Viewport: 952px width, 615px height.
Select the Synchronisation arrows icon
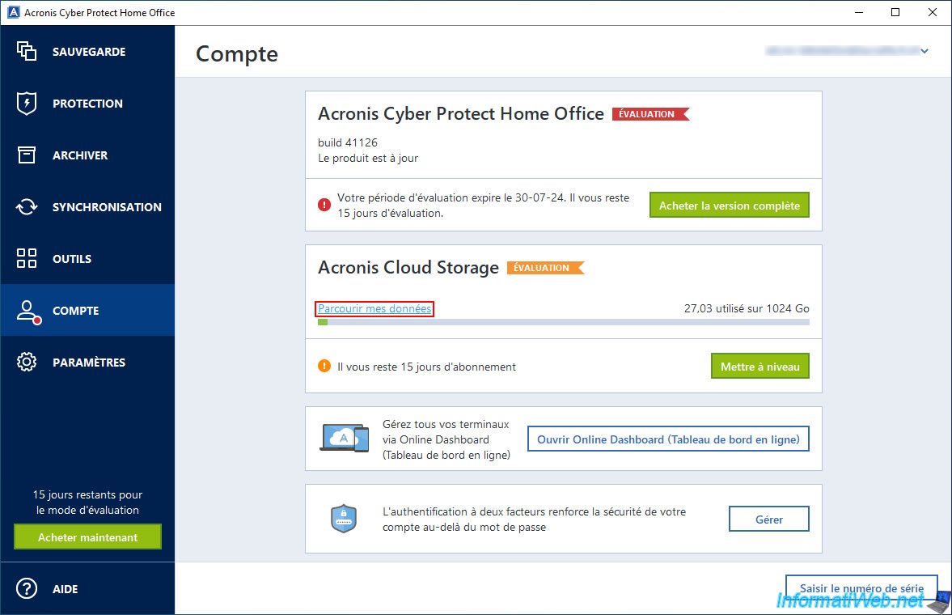[27, 206]
